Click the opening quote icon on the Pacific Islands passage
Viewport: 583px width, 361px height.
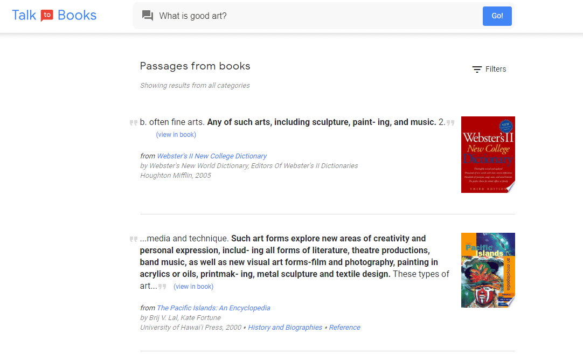tap(133, 238)
